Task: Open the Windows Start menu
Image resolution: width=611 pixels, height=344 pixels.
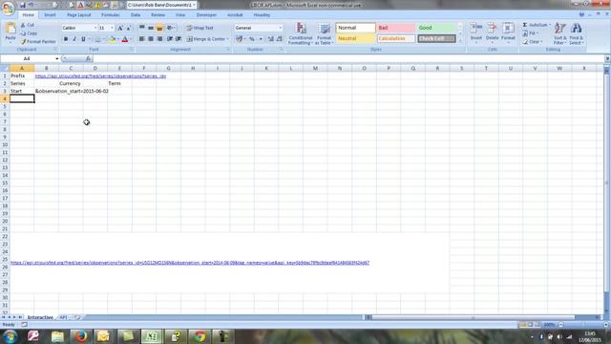Action: pos(10,336)
